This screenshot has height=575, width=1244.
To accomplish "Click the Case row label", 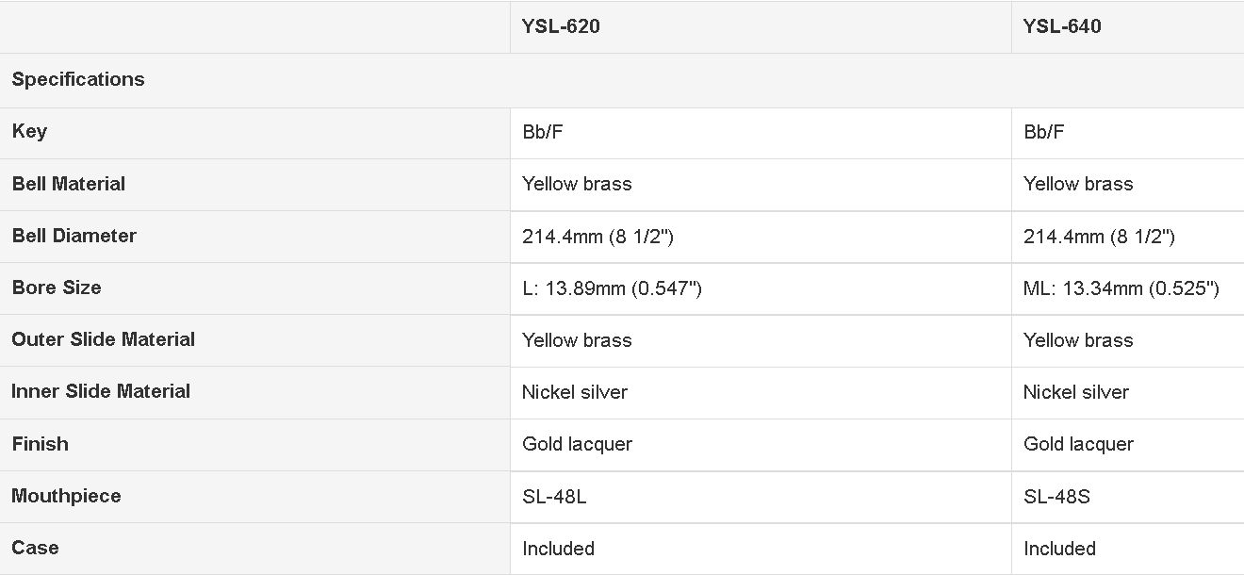I will click(35, 548).
